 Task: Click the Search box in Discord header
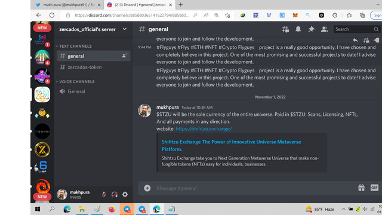pos(356,29)
